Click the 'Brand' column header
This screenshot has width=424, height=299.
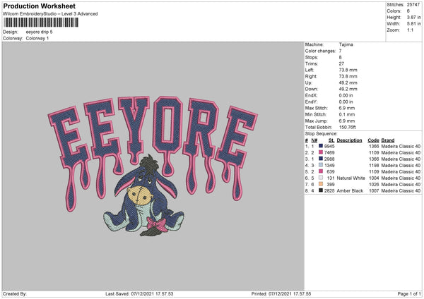[388, 140]
